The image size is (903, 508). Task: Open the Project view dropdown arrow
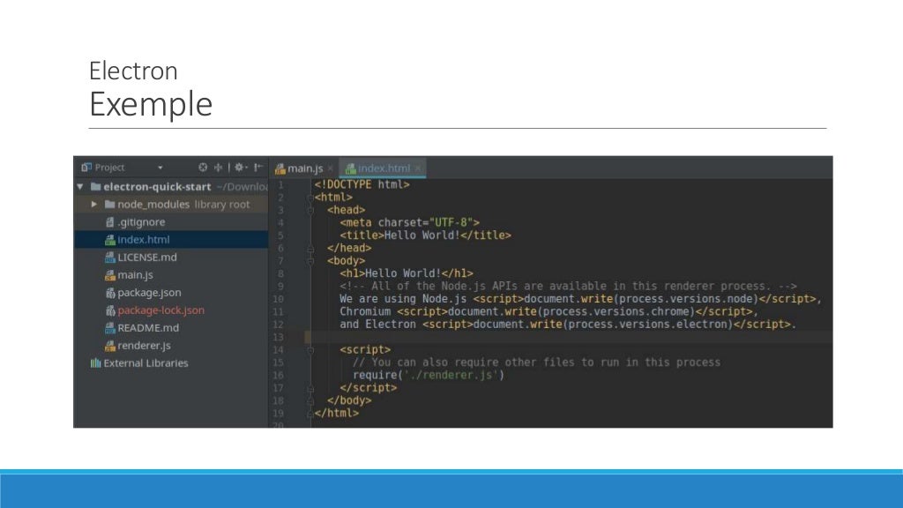point(160,168)
